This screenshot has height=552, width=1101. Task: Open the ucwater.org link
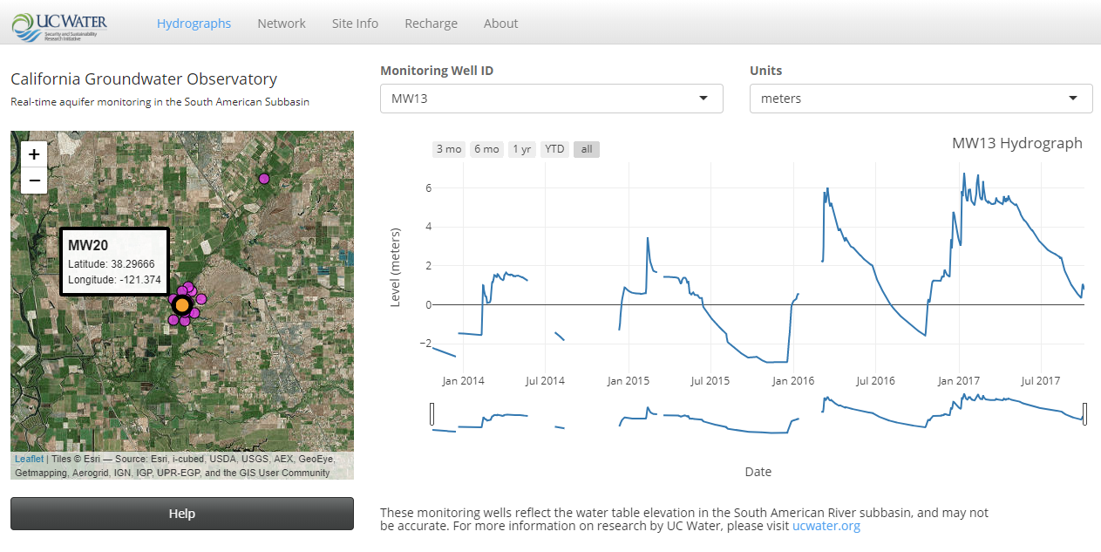[826, 526]
